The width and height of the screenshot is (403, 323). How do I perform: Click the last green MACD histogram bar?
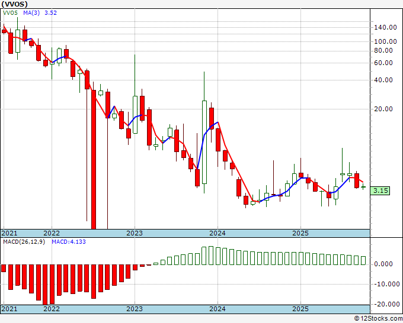363,260
